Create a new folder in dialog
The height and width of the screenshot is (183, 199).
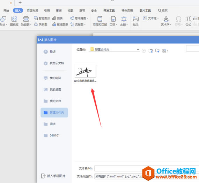pyautogui.click(x=157, y=51)
